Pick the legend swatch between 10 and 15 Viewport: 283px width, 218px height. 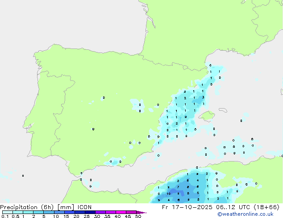(x=59, y=212)
